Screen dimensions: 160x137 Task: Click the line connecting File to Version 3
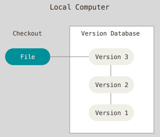[x=70, y=56]
